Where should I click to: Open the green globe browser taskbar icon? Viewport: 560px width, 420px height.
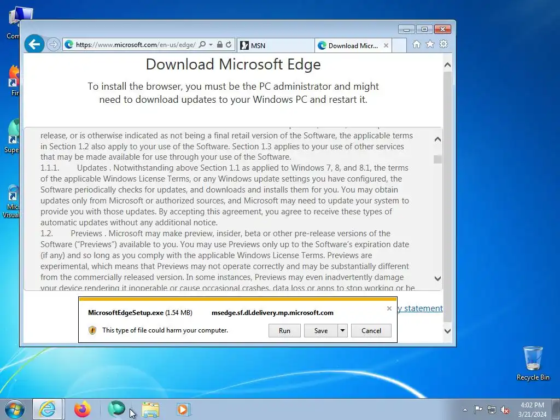pyautogui.click(x=116, y=409)
